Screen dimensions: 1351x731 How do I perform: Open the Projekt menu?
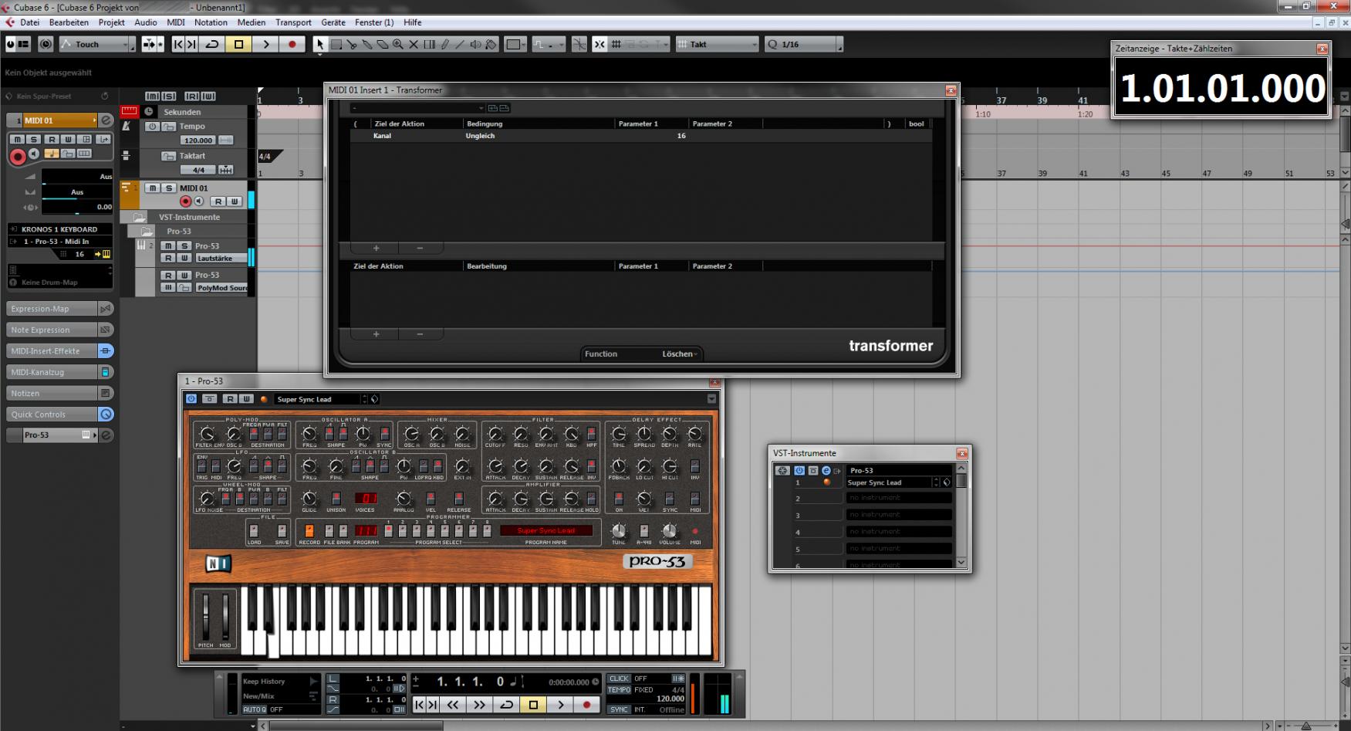coord(111,22)
